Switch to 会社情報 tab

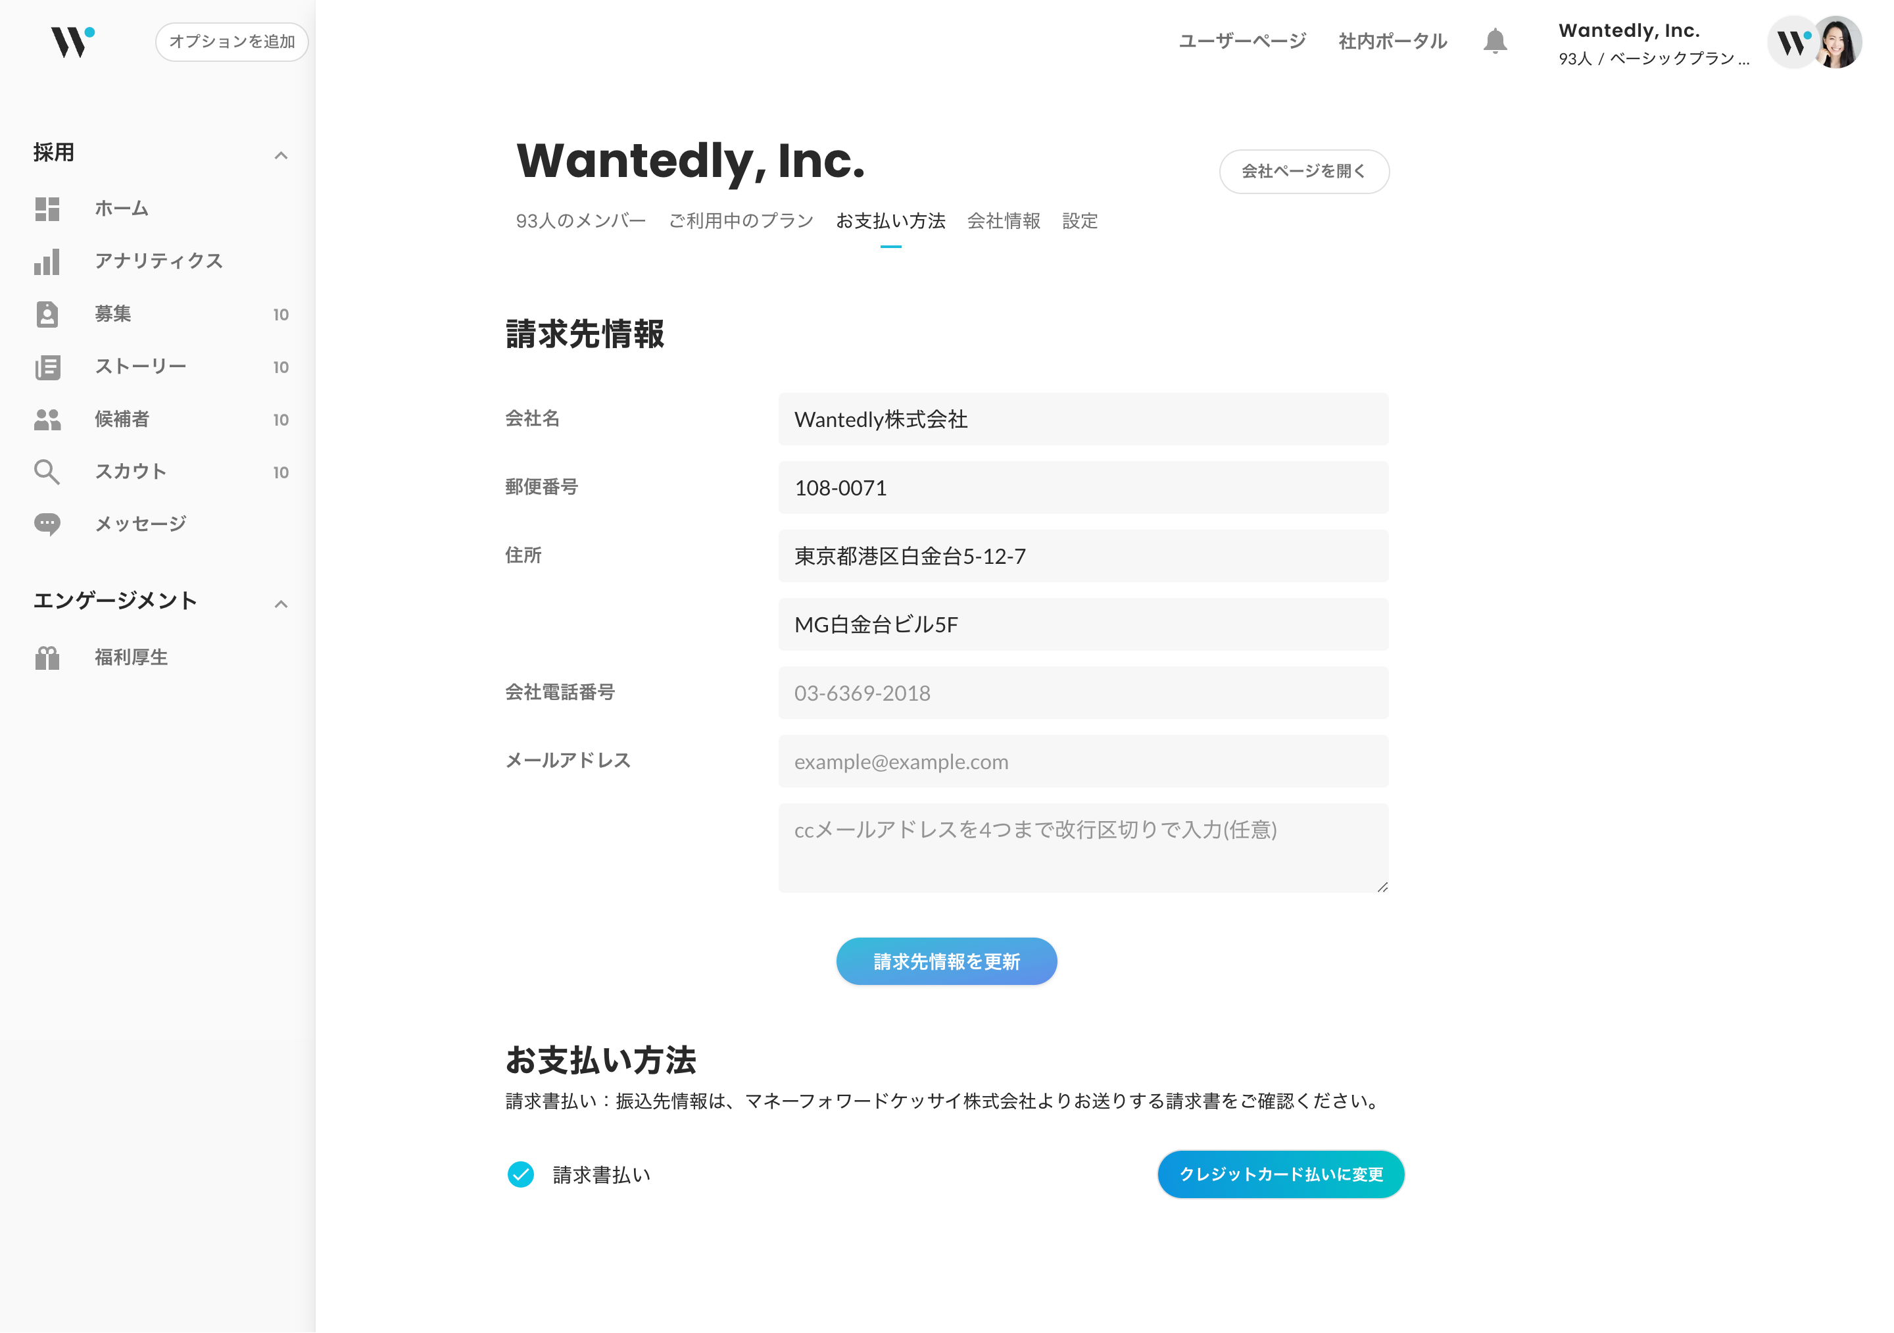[x=1004, y=221]
